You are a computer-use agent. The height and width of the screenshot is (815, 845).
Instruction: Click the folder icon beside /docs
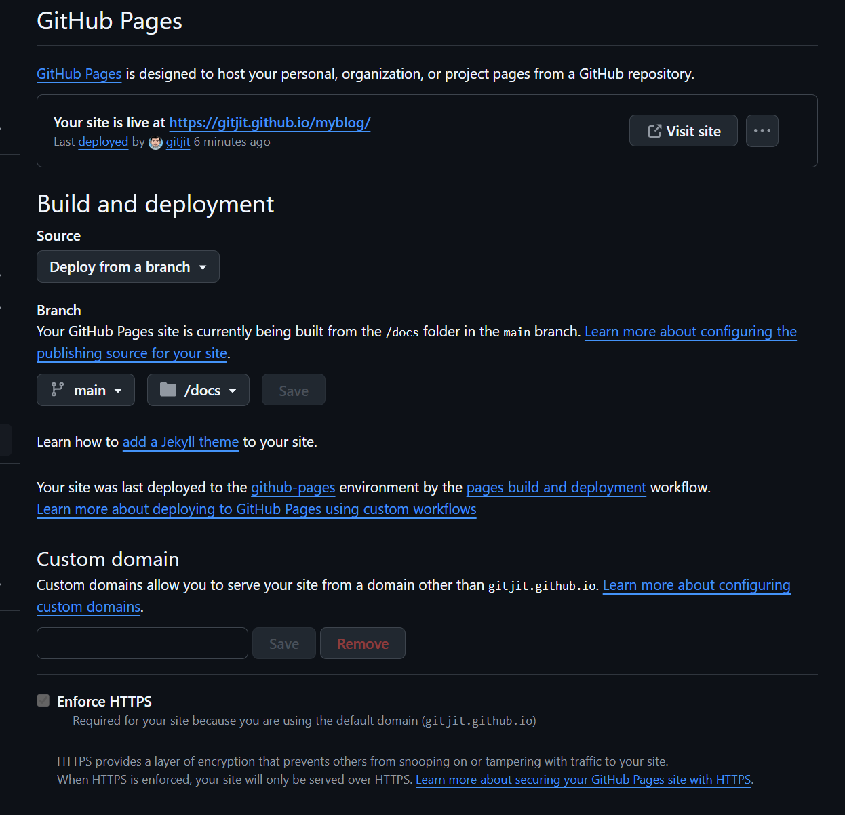point(168,390)
